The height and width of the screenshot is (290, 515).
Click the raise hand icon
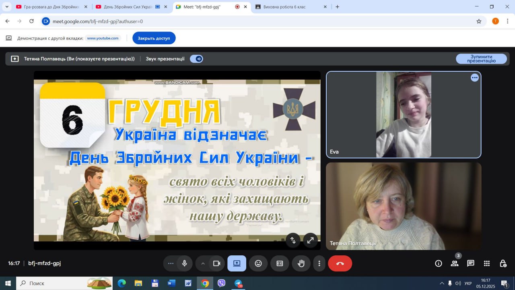pyautogui.click(x=301, y=263)
